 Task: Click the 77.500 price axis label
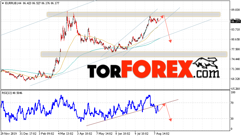click(x=235, y=49)
